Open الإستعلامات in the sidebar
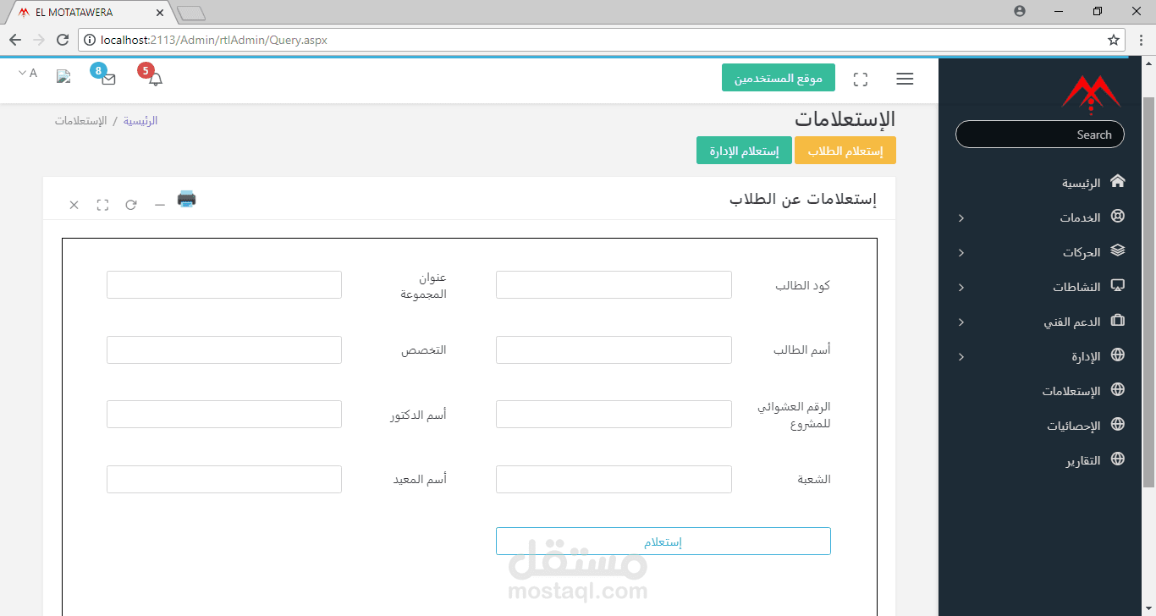 1071,391
